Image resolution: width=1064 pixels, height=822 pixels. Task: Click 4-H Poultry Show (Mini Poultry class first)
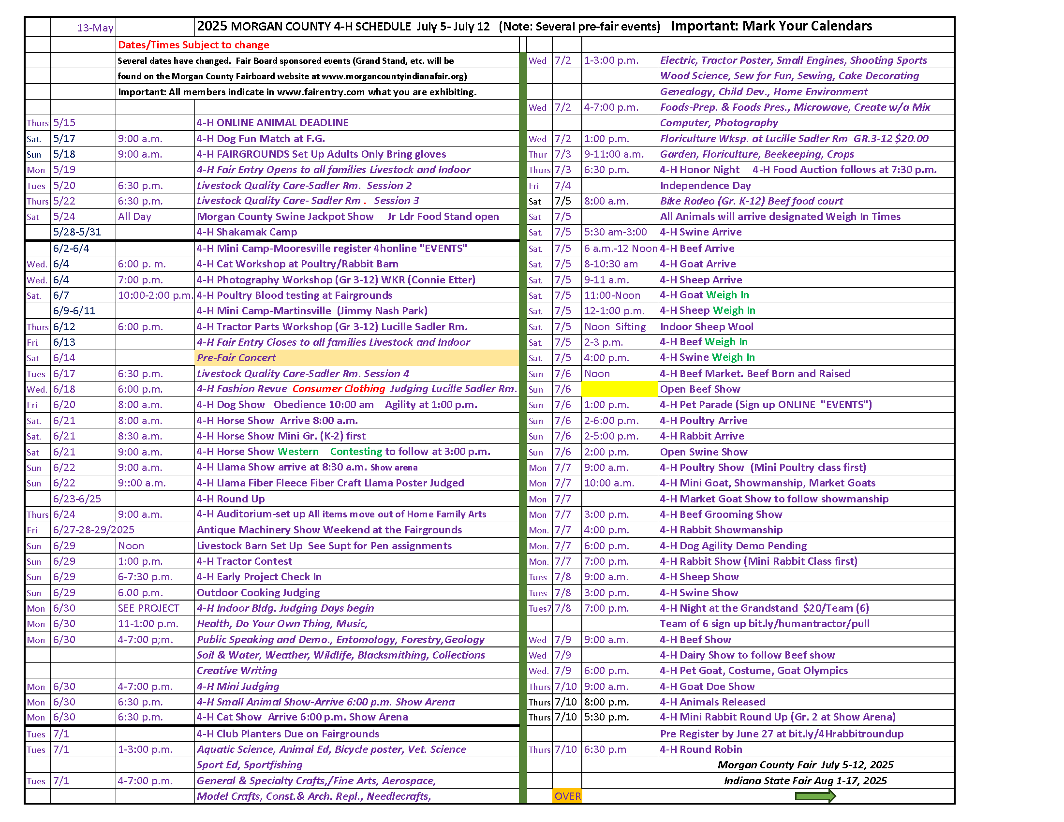[763, 468]
